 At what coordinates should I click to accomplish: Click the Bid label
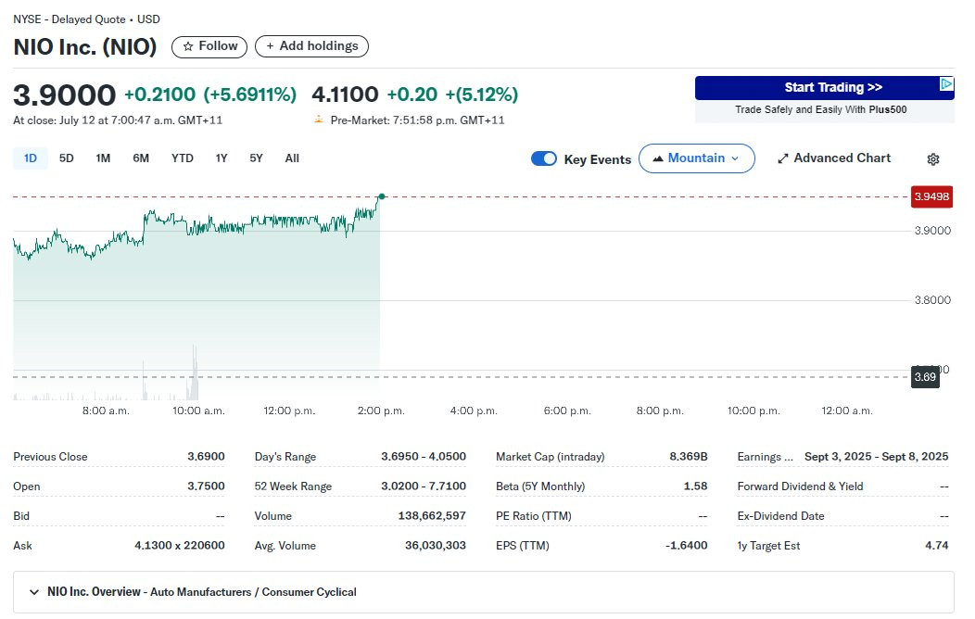click(21, 516)
